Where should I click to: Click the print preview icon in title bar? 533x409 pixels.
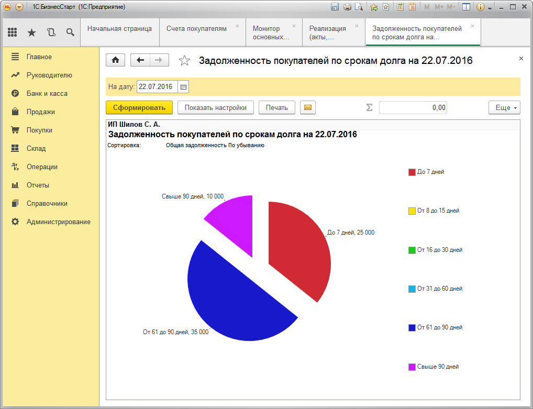point(359,7)
